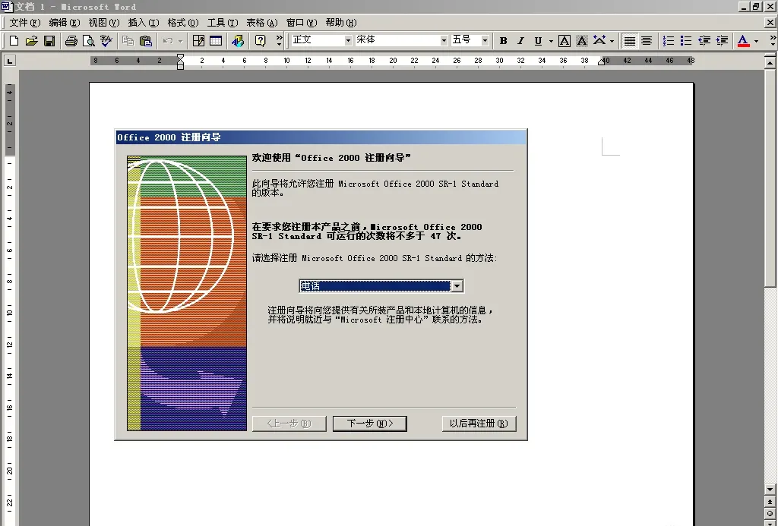Toggle justified text alignment
Image resolution: width=778 pixels, height=526 pixels.
[629, 41]
